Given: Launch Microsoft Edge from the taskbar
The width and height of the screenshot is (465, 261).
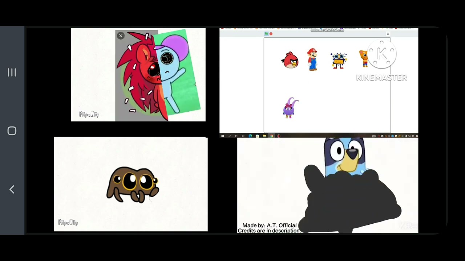Looking at the screenshot, I should 250,136.
